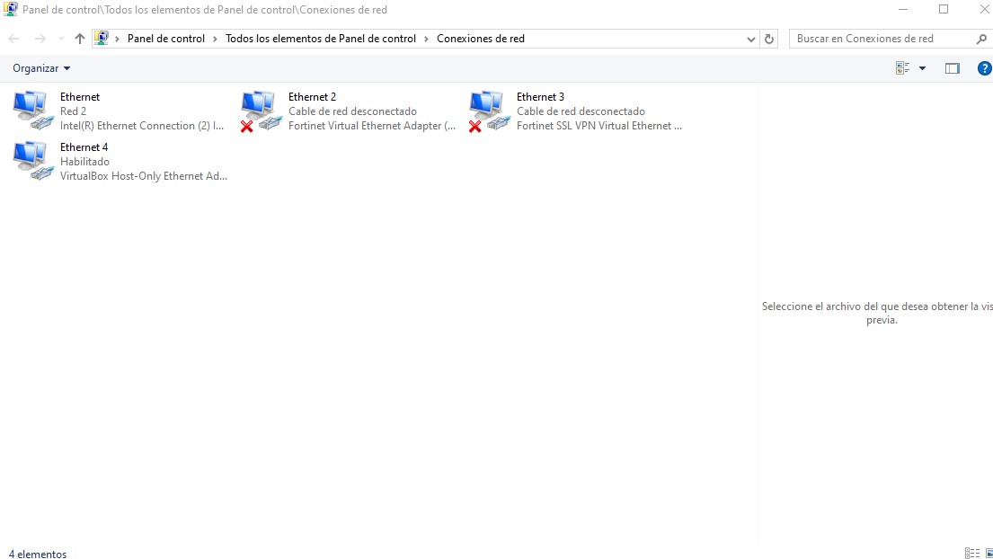Select the Ethernet adapter icon (Red 2)
Screen dimensions: 993x559
[x=33, y=111]
